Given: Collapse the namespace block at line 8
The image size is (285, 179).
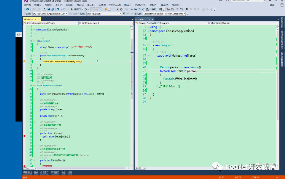Looking at the screenshot, I should click(x=34, y=30).
